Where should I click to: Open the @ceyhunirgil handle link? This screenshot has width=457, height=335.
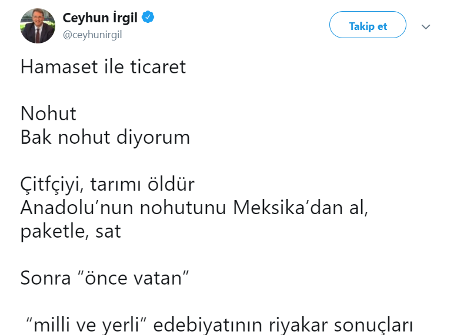click(x=92, y=35)
